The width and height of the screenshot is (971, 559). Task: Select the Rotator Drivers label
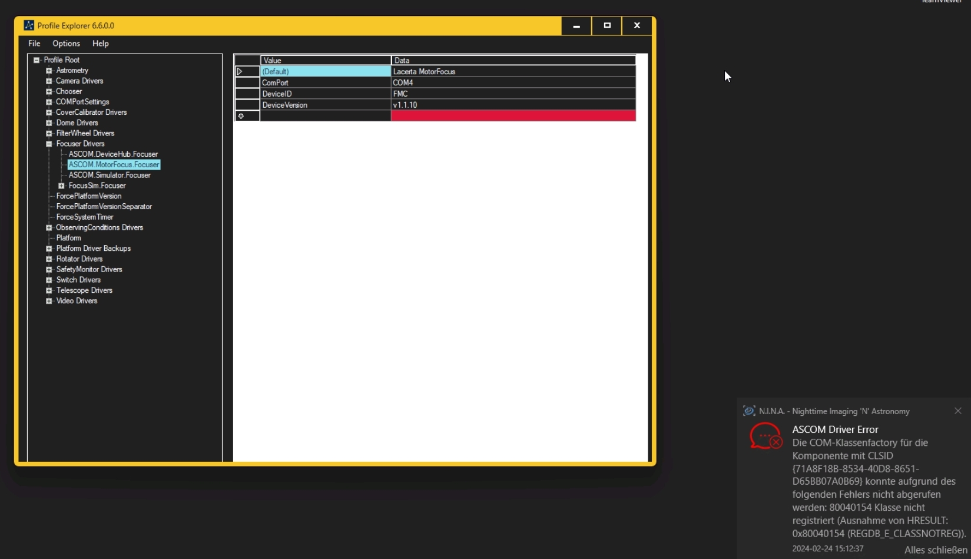79,259
